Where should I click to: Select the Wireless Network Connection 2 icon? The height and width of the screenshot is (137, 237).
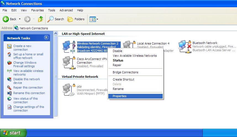[69, 47]
